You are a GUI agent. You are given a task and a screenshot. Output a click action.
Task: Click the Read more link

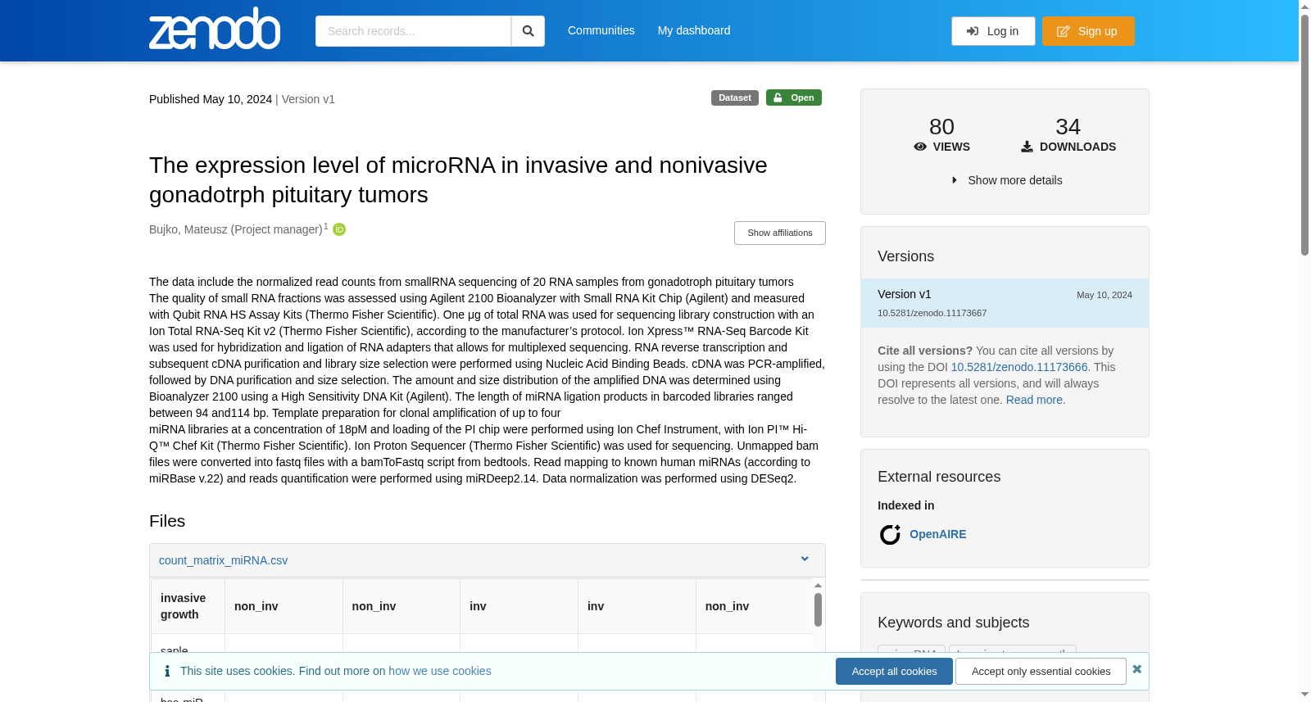pos(1035,400)
